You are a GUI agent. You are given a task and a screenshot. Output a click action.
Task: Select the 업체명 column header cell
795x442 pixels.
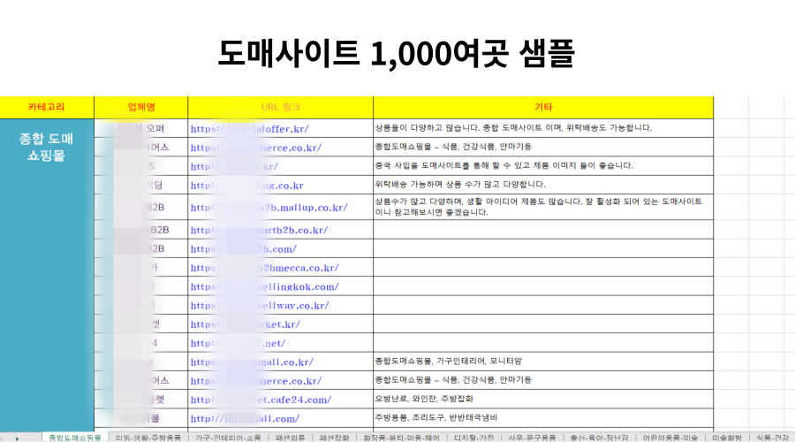click(x=140, y=107)
